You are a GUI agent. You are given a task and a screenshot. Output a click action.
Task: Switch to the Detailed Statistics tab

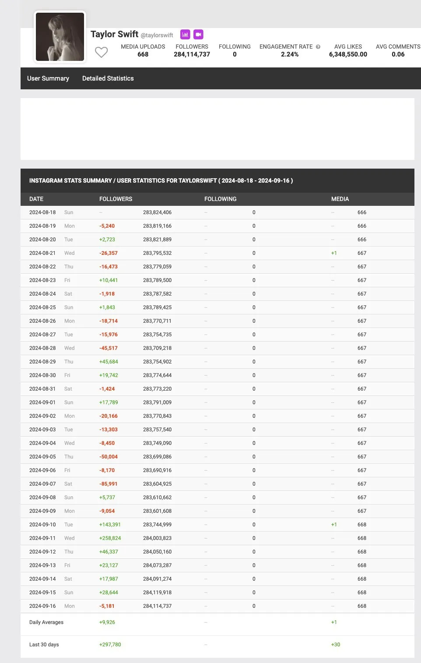coord(108,78)
